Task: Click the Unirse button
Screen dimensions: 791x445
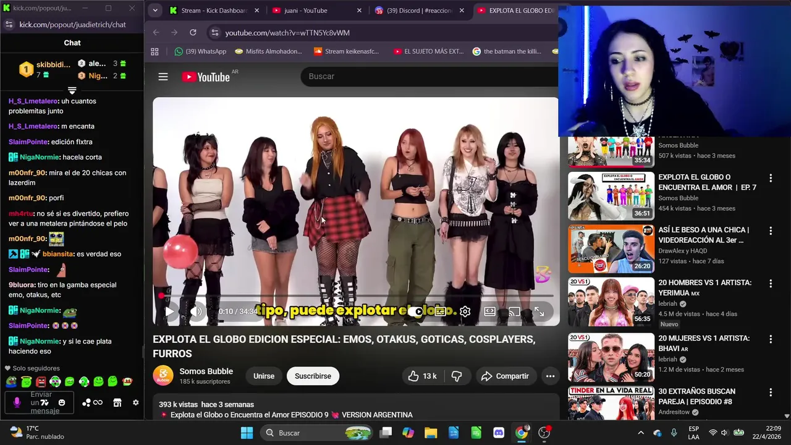Action: 264,376
